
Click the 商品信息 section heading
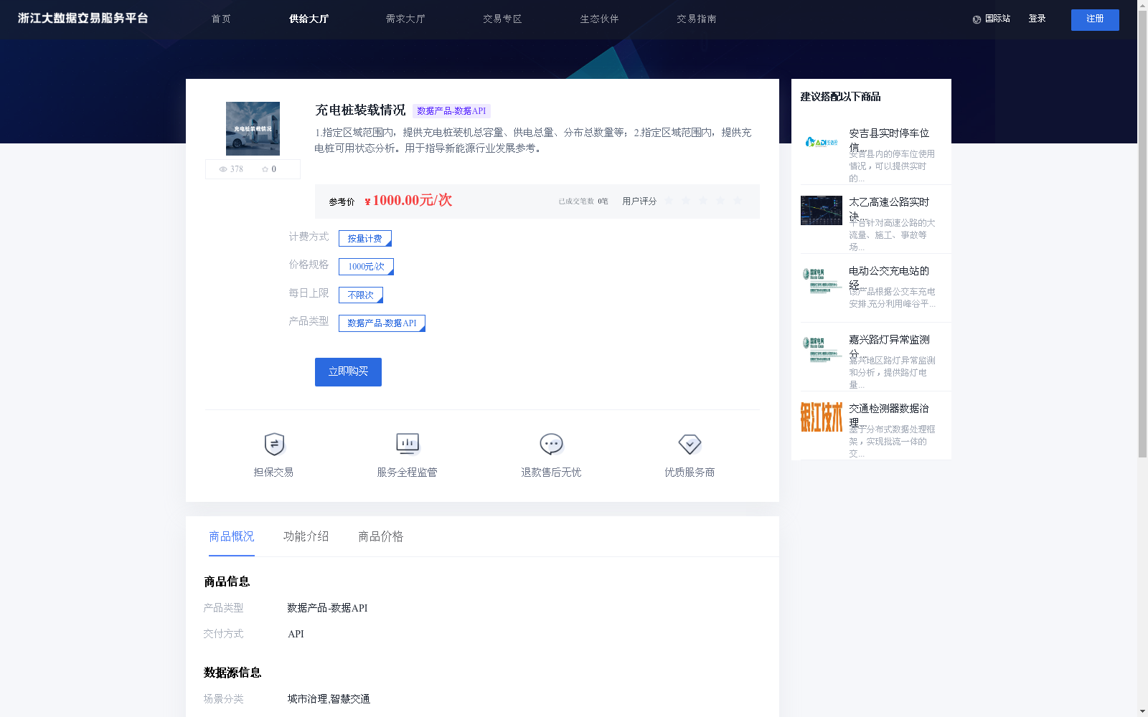click(x=227, y=581)
